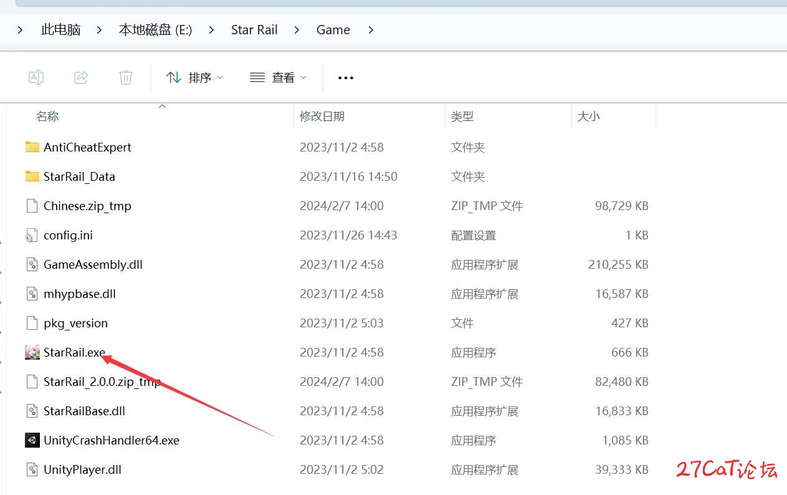Navigate to 本地磁盘 (E:) breadcrumb
787x495 pixels.
point(155,30)
